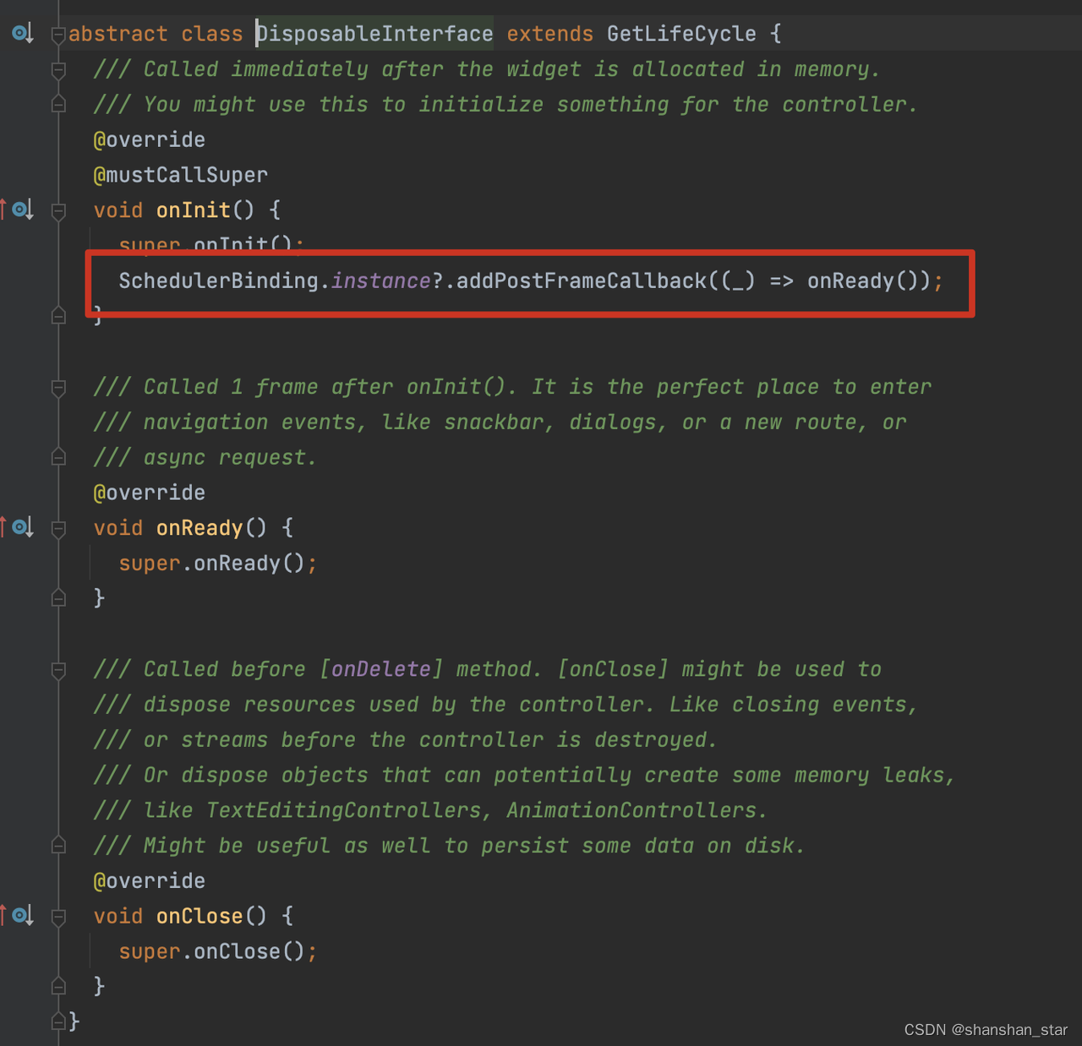The image size is (1082, 1046).
Task: Click the 'extends' keyword
Action: [550, 34]
